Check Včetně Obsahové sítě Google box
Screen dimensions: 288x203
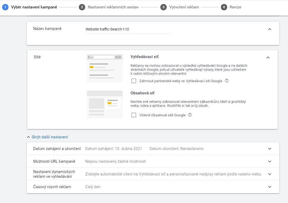point(134,115)
